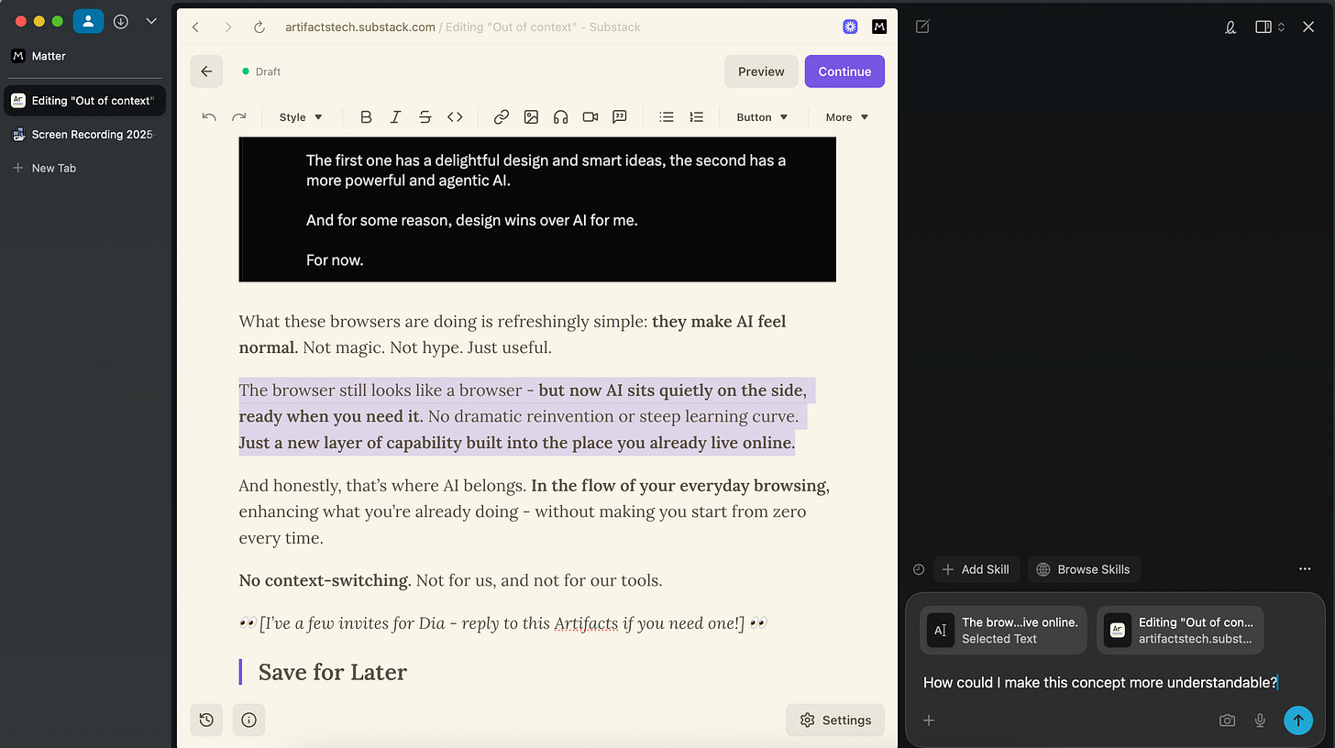1335x748 pixels.
Task: Insert a link with the chain icon
Action: pos(502,117)
